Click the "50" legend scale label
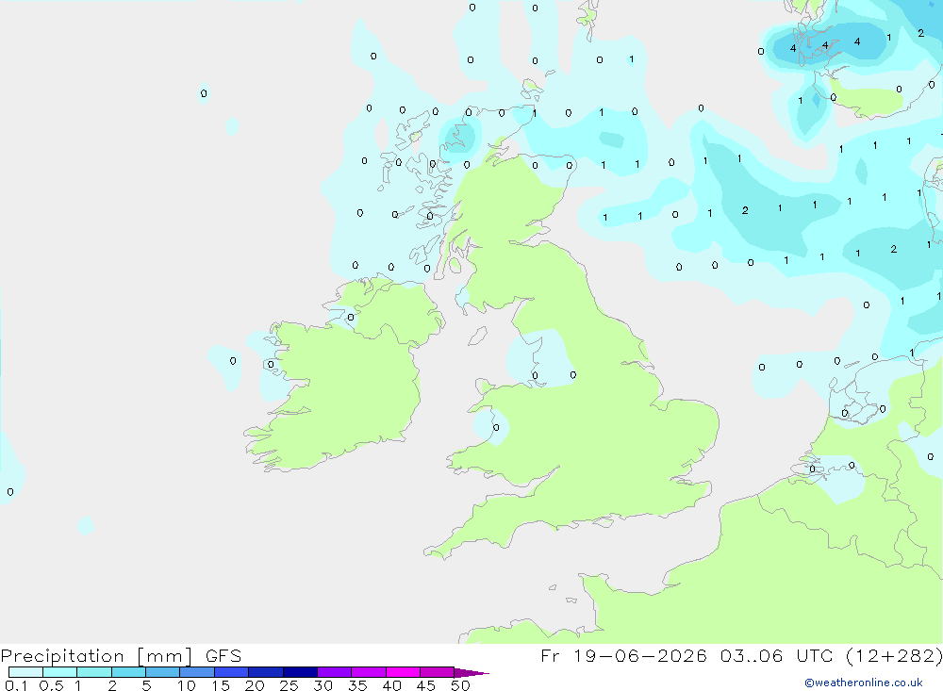Viewport: 943px width, 691px height. click(x=460, y=685)
